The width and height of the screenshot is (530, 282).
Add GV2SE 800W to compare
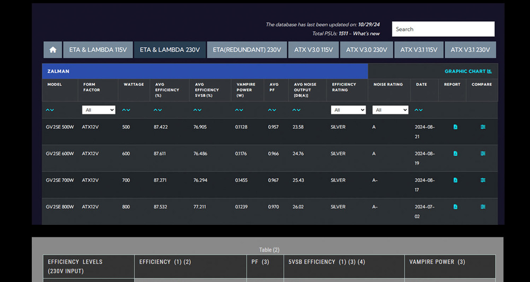(483, 207)
